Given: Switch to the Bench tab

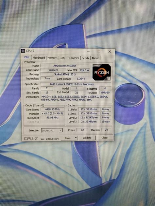Looking at the screenshot, I should 85,58.
